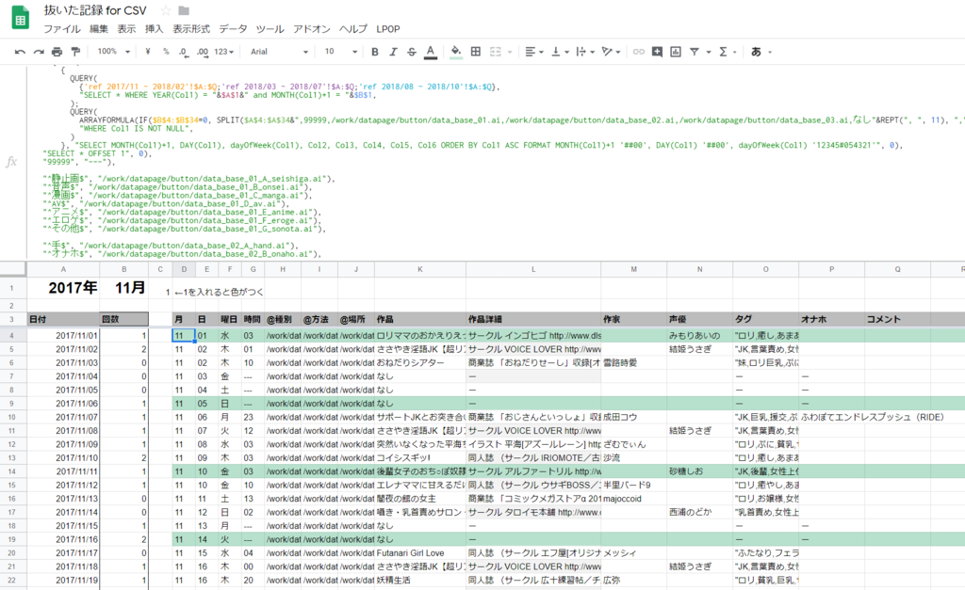Open the データ menu
Viewport: 965px width, 590px height.
pos(234,29)
